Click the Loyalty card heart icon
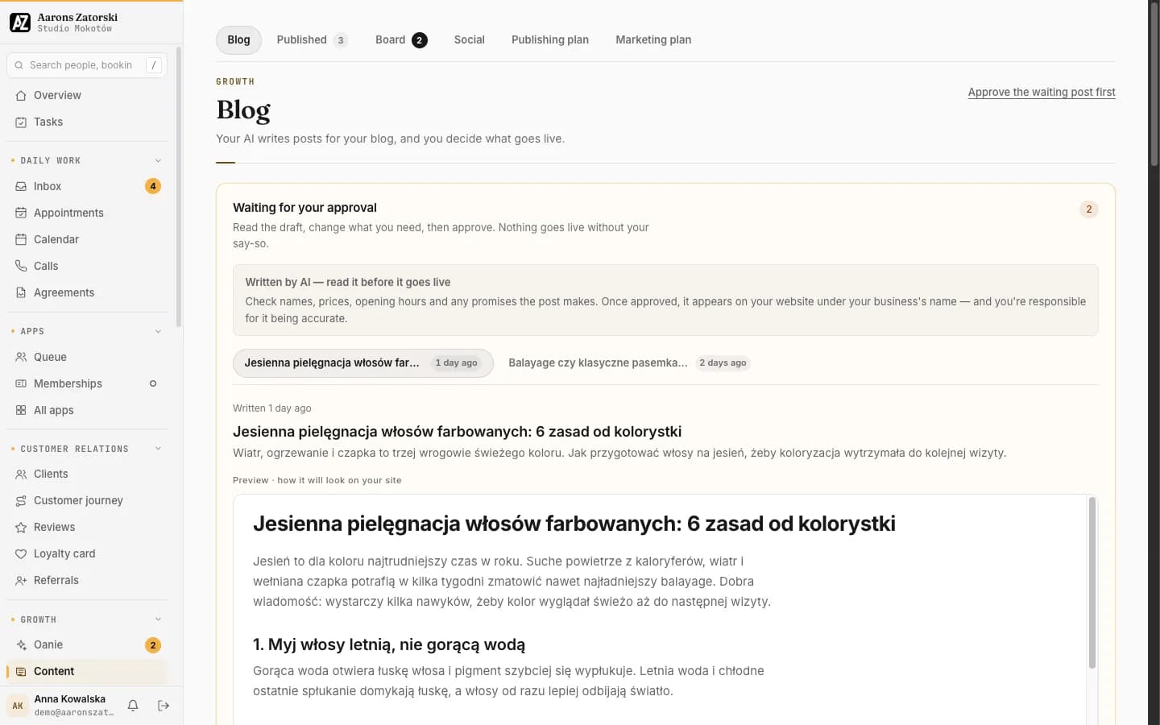 click(x=21, y=553)
